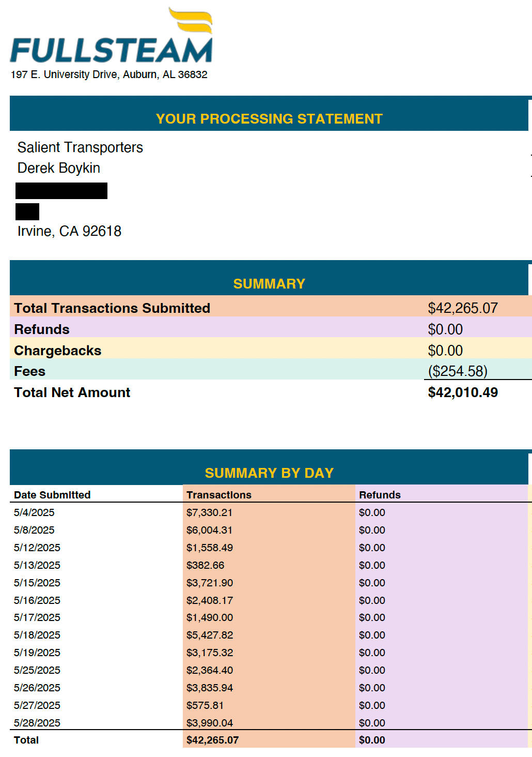Click the Fullsteam address line under the logo
532x757 pixels.
(109, 74)
